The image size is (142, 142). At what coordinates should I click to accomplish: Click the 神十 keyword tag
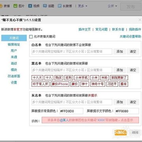85,84
